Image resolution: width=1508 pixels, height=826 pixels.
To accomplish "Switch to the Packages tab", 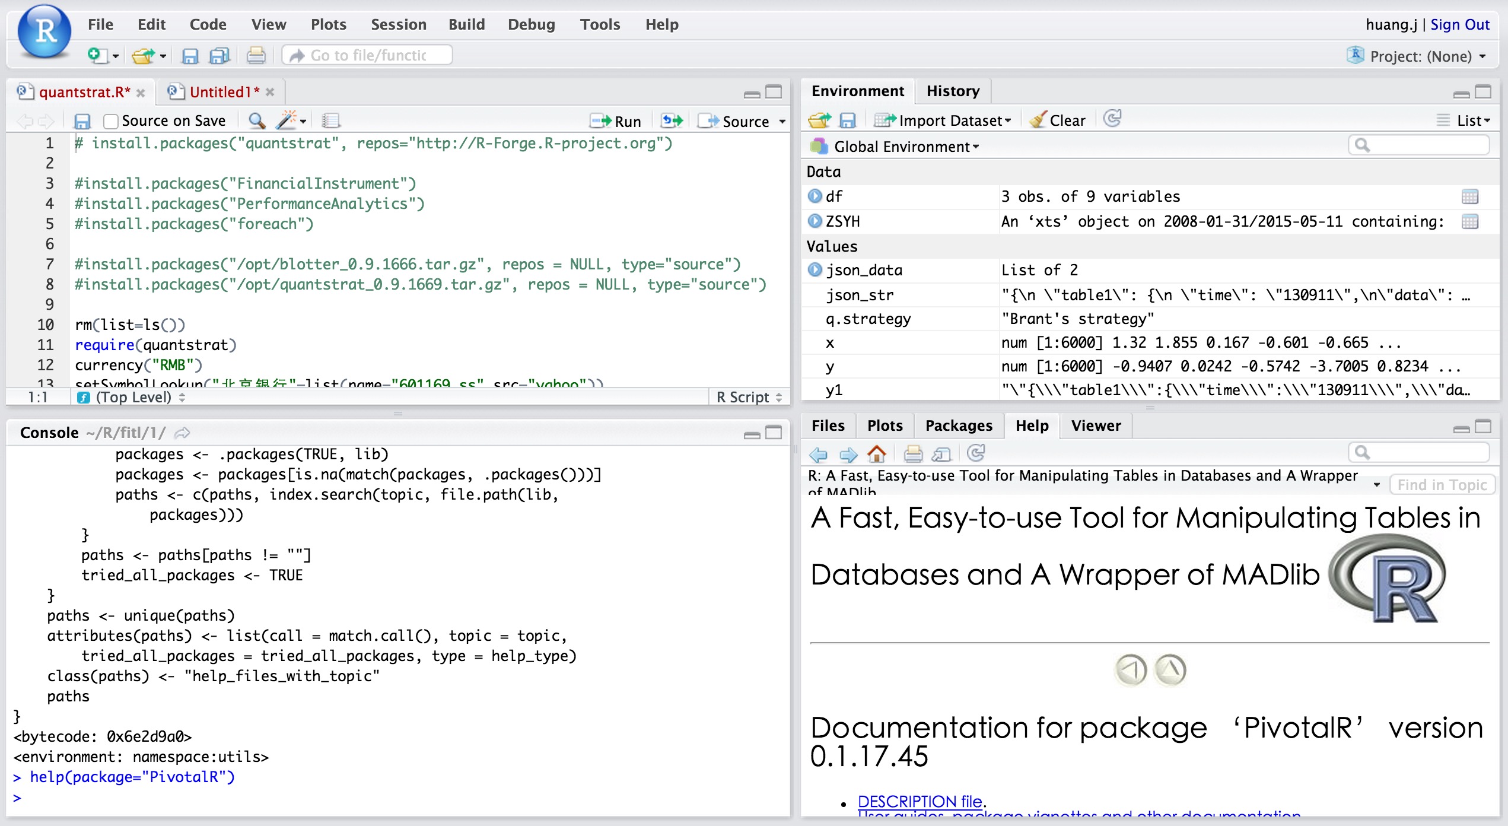I will [x=959, y=425].
